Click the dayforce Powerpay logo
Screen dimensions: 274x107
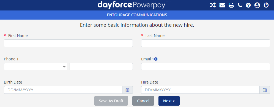coord(131,5)
